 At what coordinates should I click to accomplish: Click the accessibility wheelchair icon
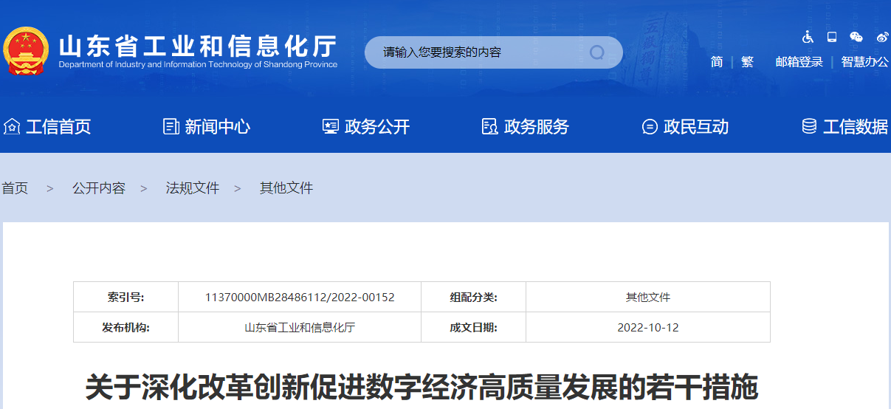point(808,37)
